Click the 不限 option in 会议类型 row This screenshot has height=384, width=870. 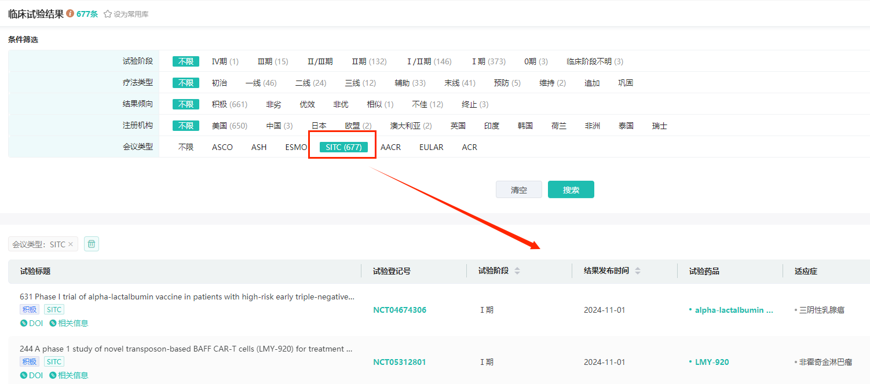[186, 147]
